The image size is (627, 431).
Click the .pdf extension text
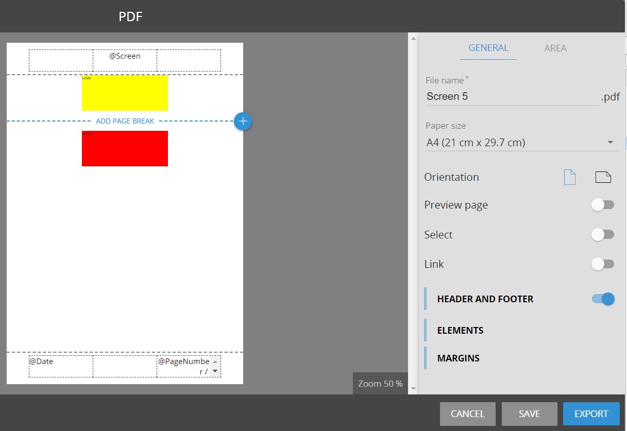(x=611, y=97)
